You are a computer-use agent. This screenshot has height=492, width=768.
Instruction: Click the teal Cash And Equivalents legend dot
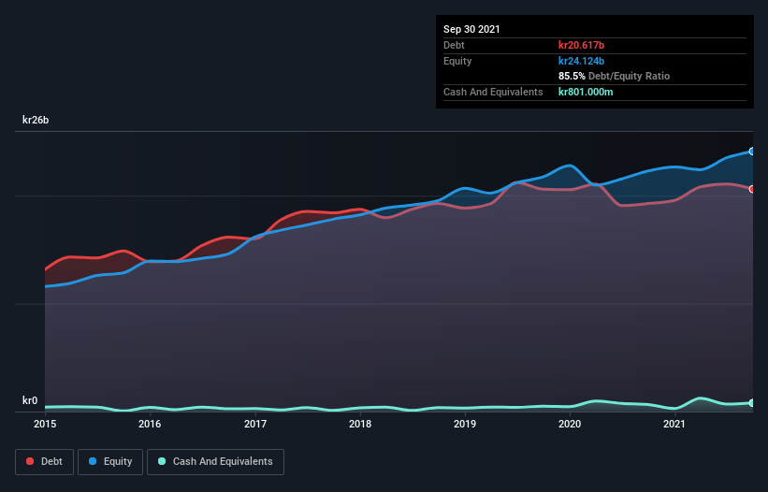click(x=162, y=461)
